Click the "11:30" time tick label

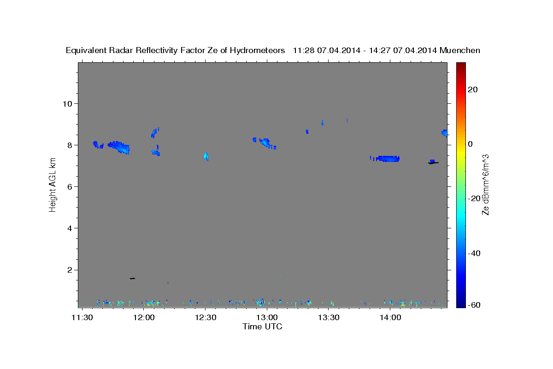pos(83,318)
